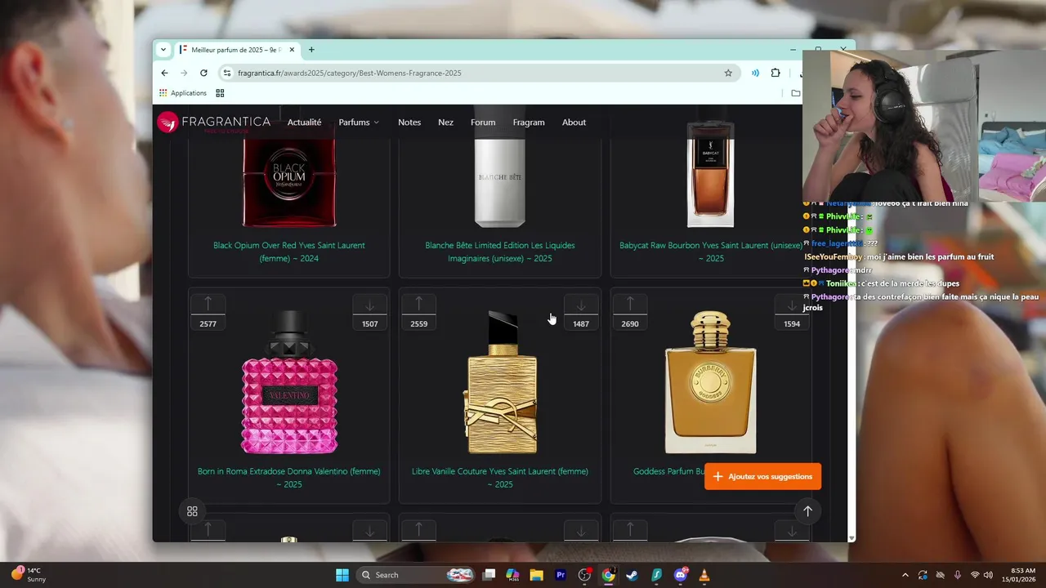Screen dimensions: 1046x588
Task: Open the site information icon in address bar
Action: [x=227, y=73]
